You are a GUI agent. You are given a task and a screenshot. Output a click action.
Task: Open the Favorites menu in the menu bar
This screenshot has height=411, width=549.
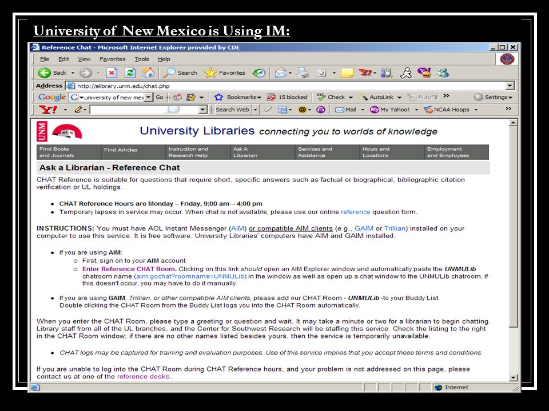click(113, 59)
